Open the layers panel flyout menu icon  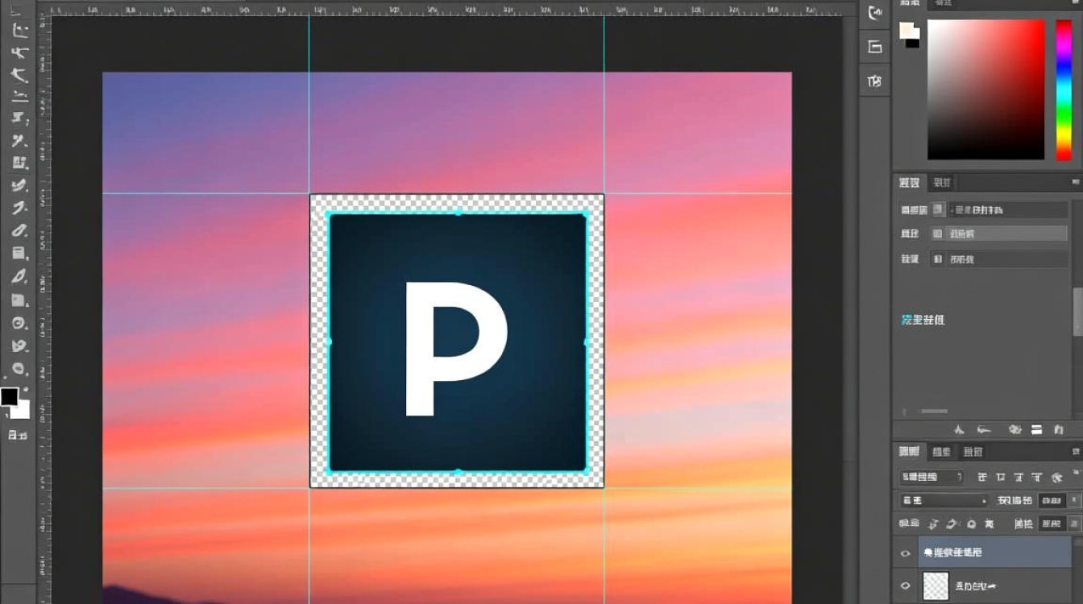pos(1077,452)
